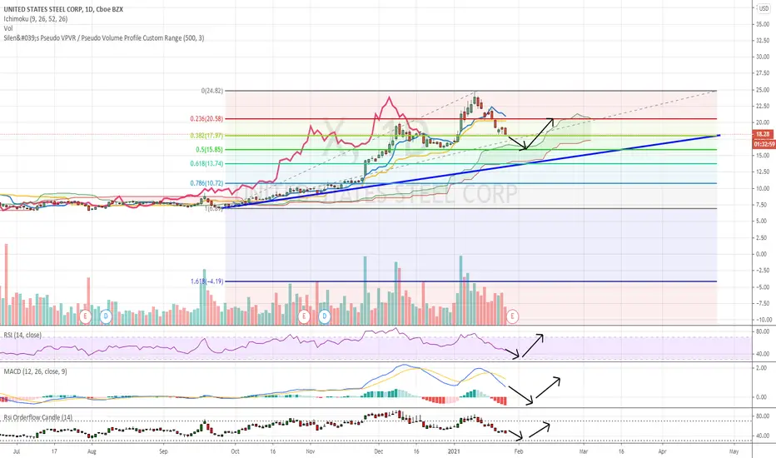Select the RSI (14, close) pane legend
776x458 pixels.
pyautogui.click(x=22, y=336)
